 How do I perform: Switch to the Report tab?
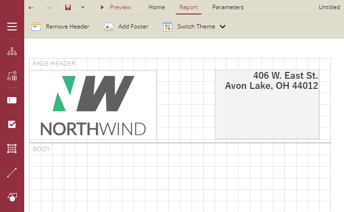(189, 7)
